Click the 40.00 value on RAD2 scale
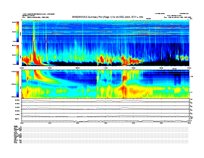The height and width of the screenshot is (158, 204). (x=14, y=22)
